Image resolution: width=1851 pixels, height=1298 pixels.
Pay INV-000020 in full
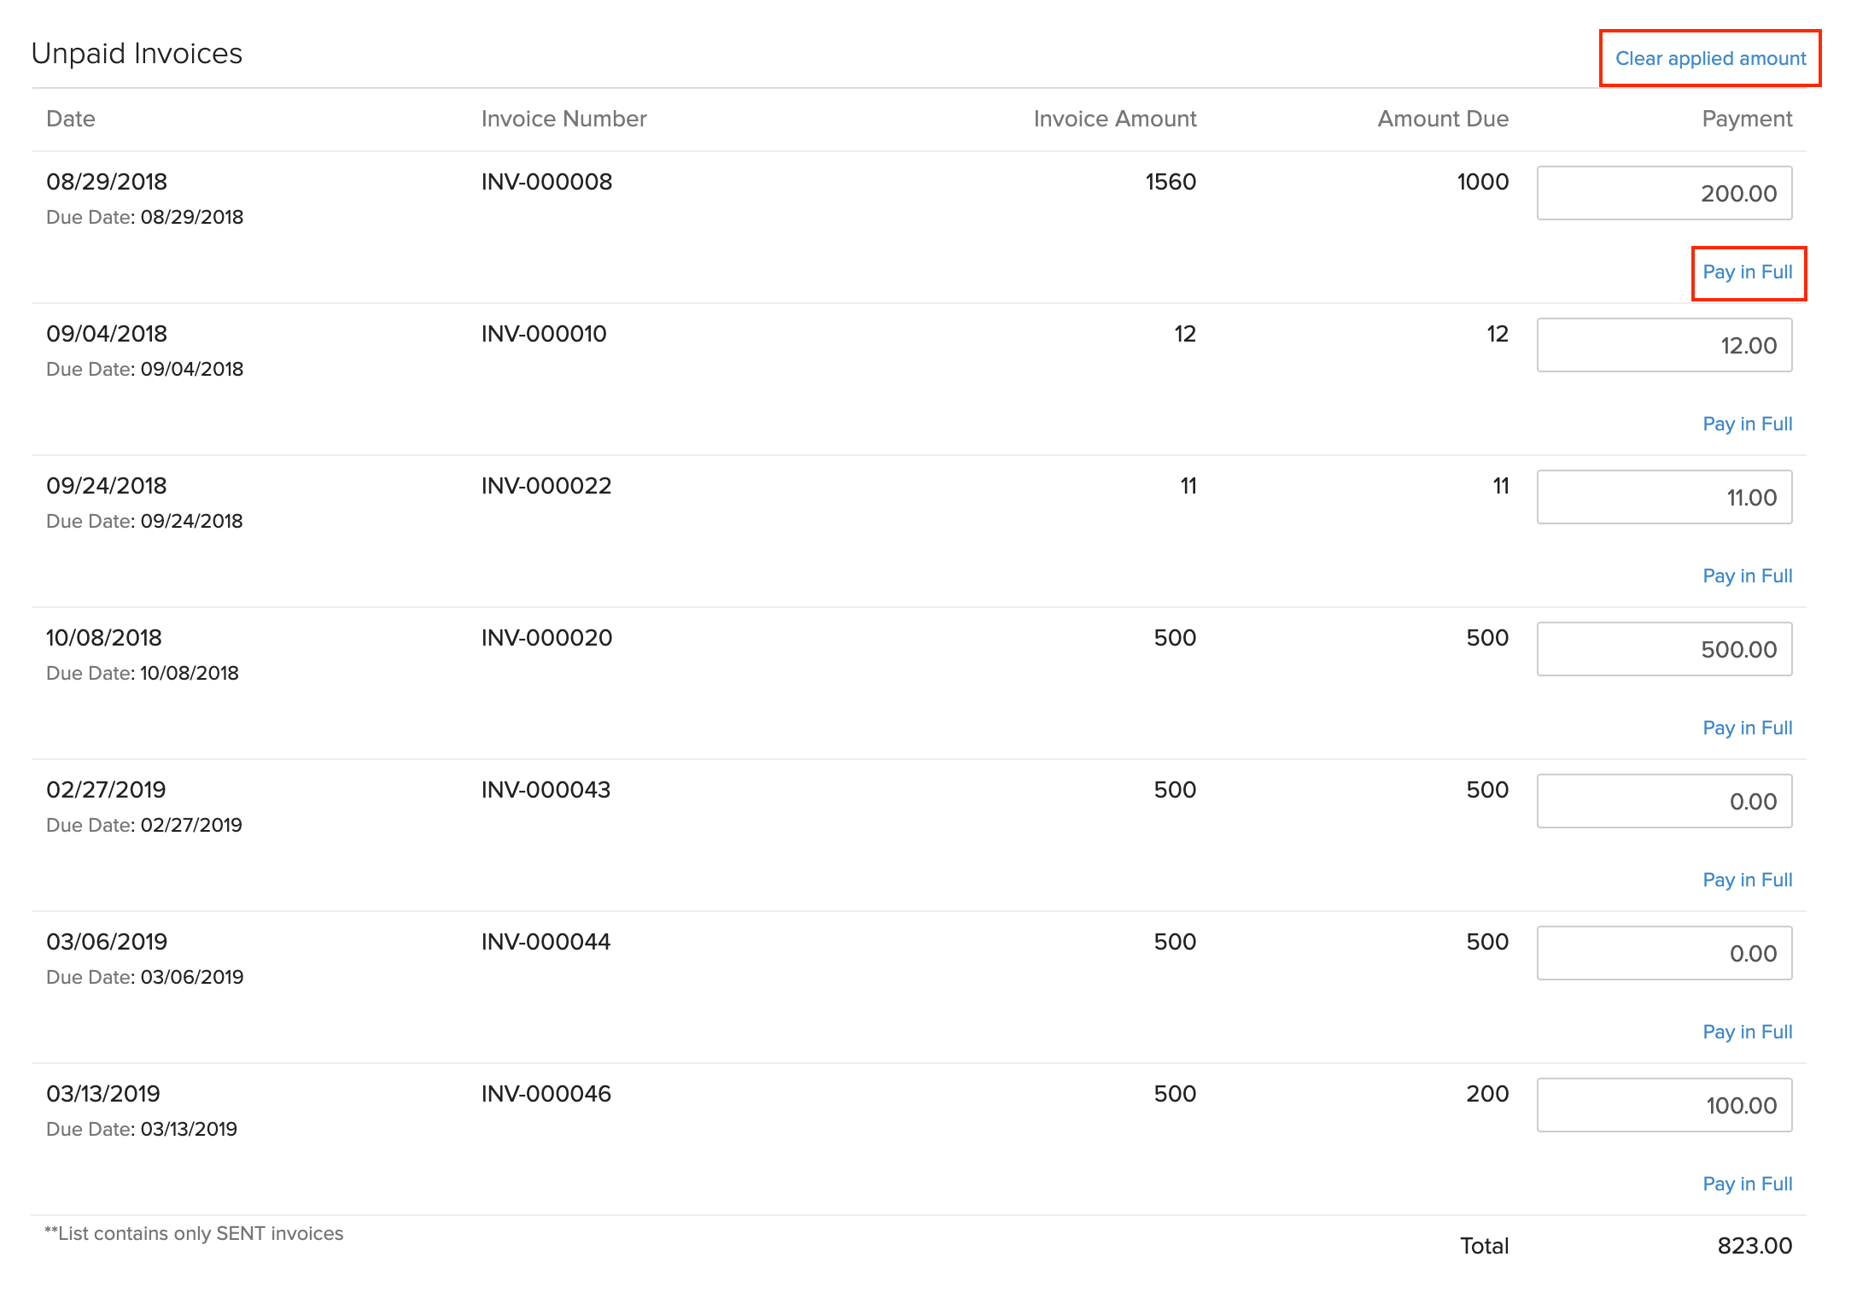(1748, 728)
